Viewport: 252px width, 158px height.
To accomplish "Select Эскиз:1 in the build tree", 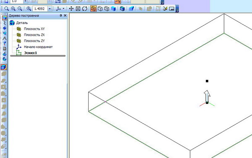I will coord(31,53).
